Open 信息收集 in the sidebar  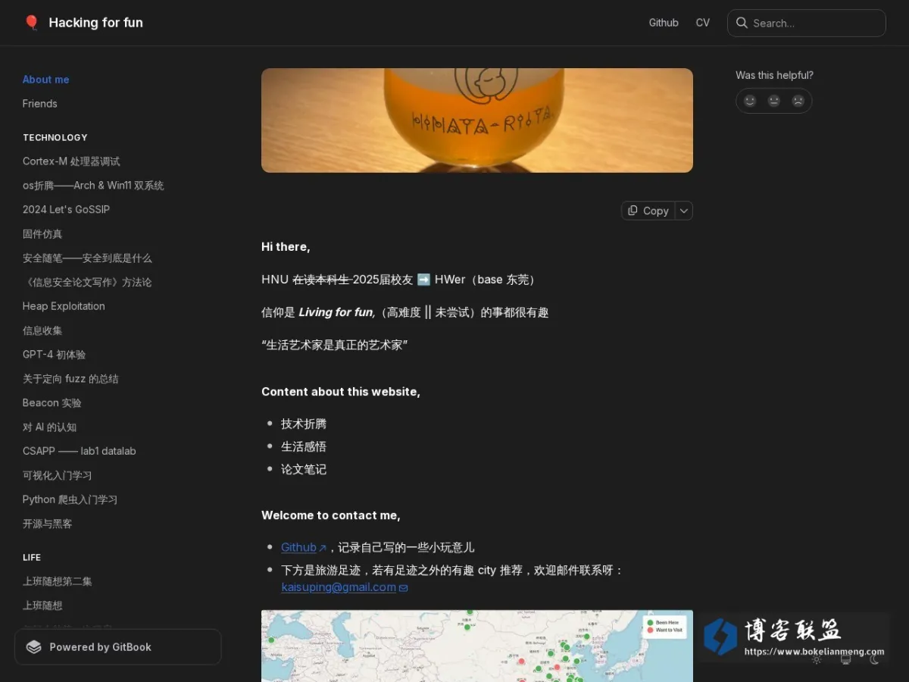pyautogui.click(x=42, y=330)
